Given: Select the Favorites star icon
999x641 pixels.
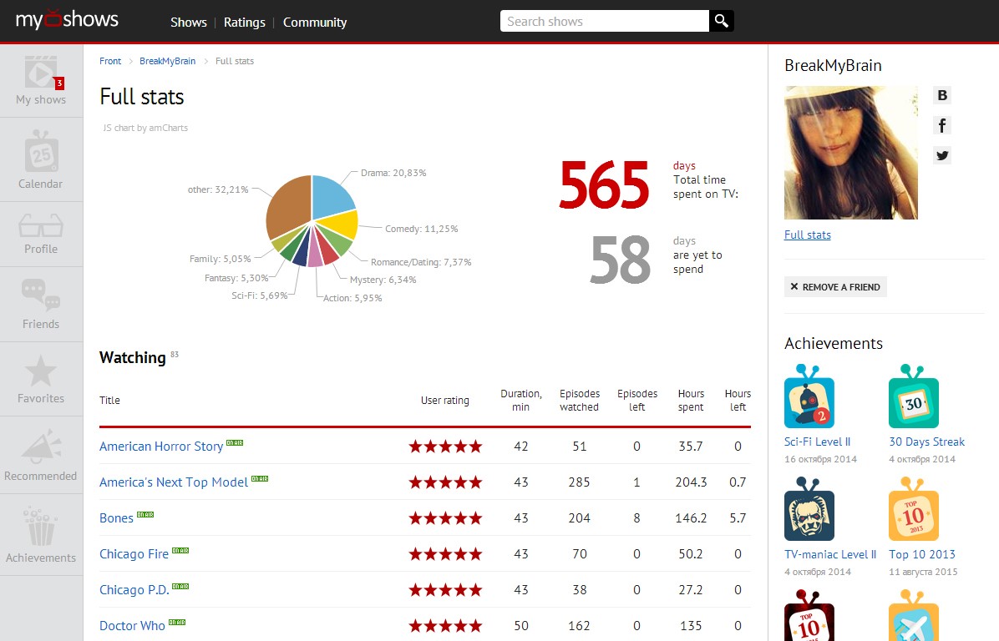Looking at the screenshot, I should click(x=41, y=379).
